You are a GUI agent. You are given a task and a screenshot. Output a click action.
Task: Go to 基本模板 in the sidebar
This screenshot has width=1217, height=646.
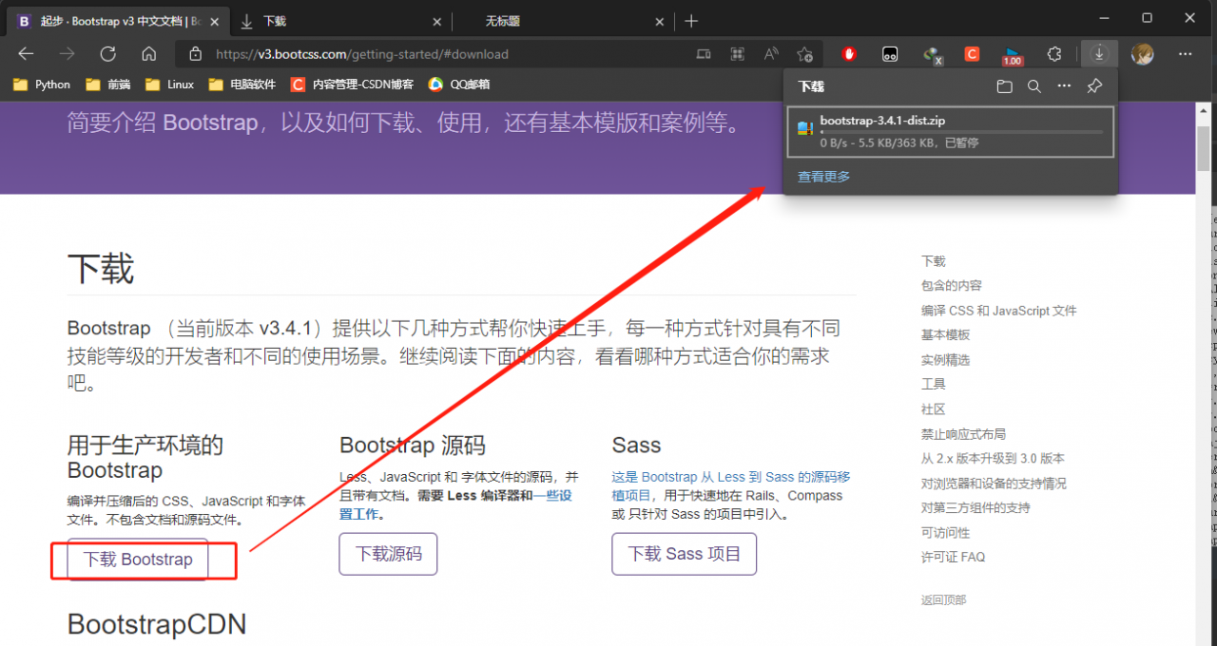pyautogui.click(x=945, y=335)
